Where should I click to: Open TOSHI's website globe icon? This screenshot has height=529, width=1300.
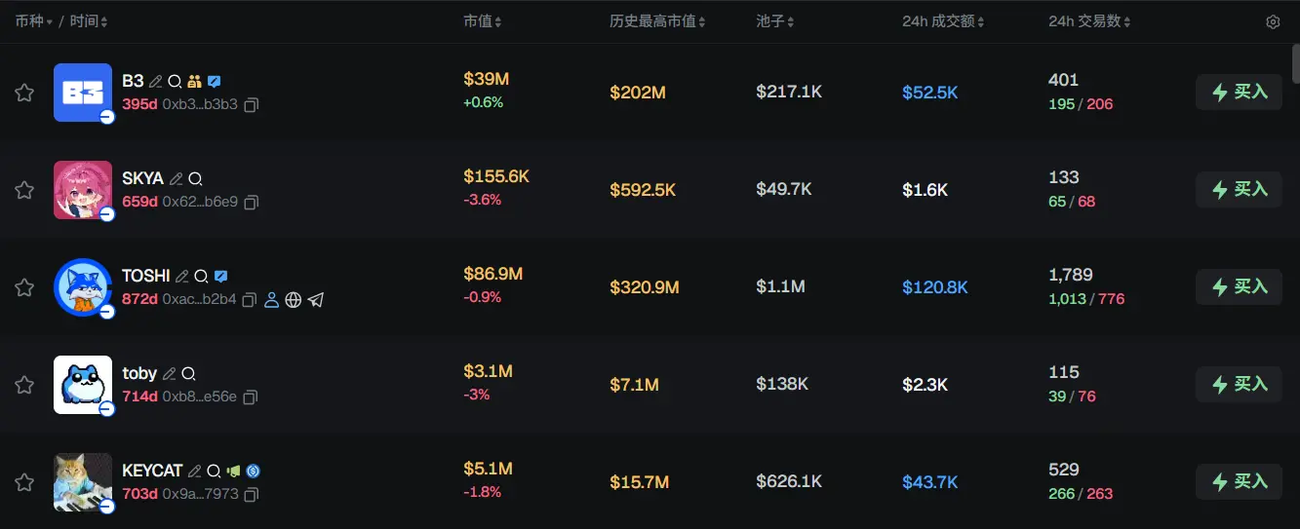click(x=294, y=300)
